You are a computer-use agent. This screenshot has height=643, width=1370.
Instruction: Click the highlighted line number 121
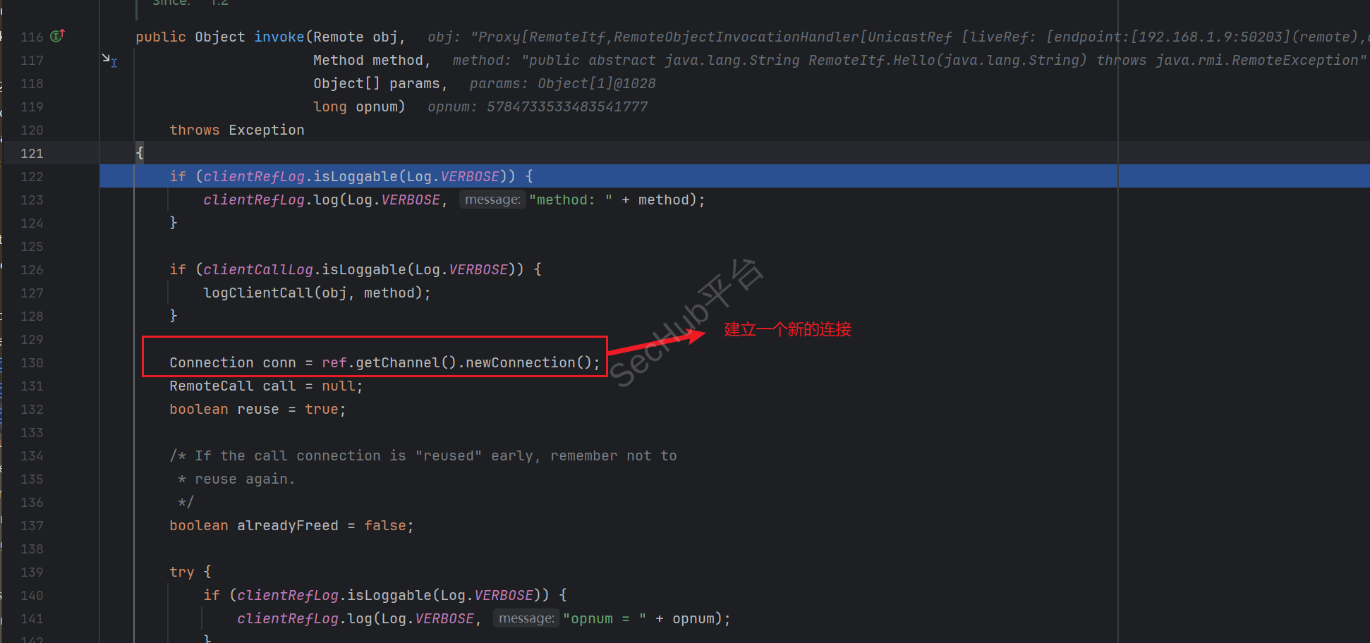coord(32,153)
